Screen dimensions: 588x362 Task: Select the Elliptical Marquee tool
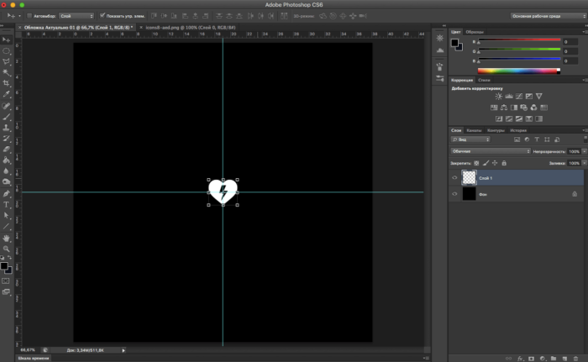tap(7, 50)
